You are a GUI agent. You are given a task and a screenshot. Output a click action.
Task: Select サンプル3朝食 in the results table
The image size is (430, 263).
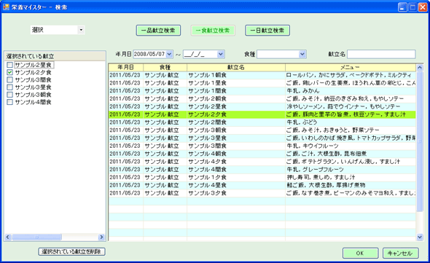point(262,130)
